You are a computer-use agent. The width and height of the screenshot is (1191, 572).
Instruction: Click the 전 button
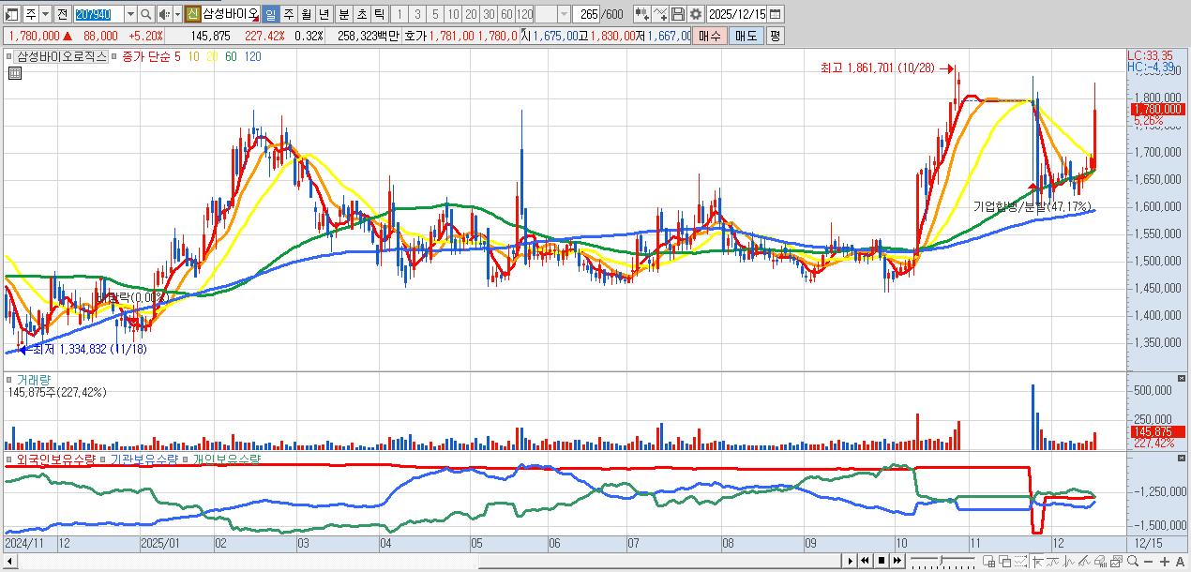62,14
